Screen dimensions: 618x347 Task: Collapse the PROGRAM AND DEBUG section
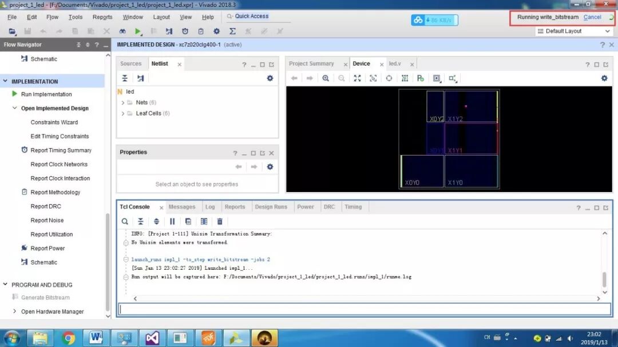(x=5, y=284)
